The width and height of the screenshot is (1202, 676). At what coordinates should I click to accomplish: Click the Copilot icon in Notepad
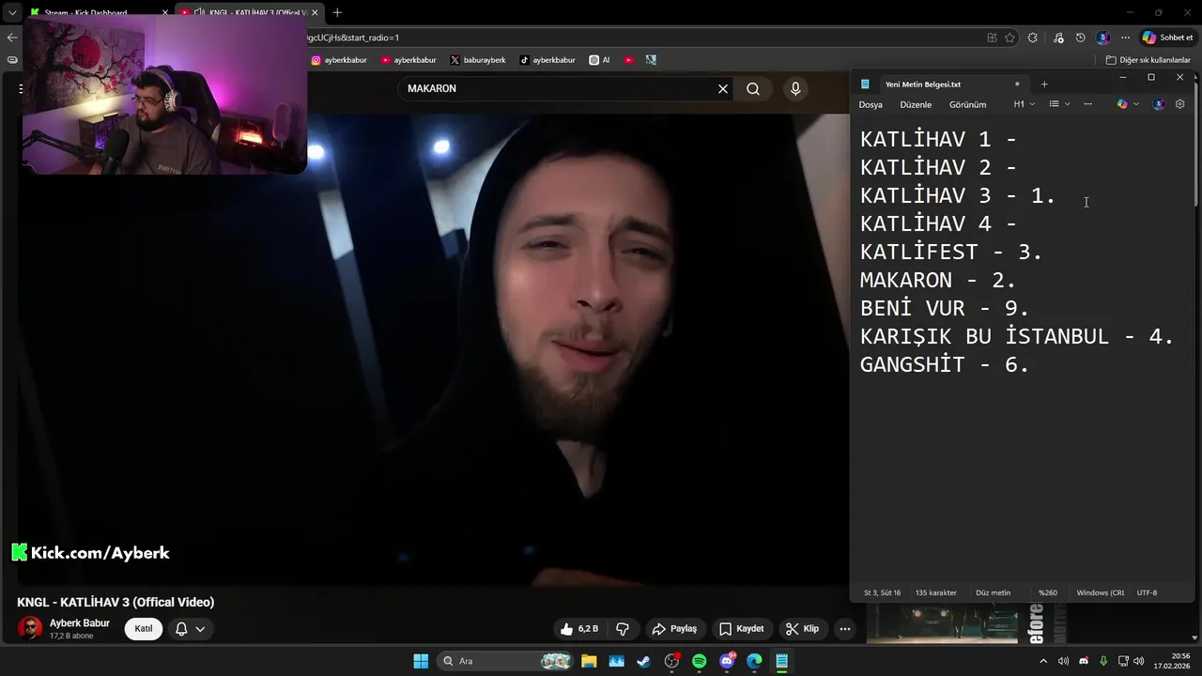(x=1122, y=104)
